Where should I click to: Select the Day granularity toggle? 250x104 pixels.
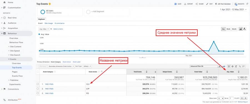coord(223,29)
